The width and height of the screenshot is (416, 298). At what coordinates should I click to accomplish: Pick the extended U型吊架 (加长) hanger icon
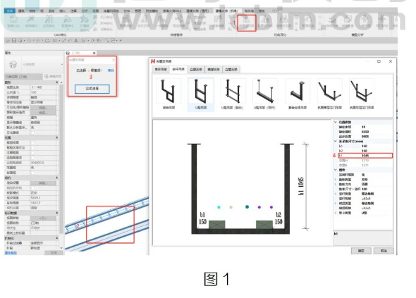(x=233, y=94)
